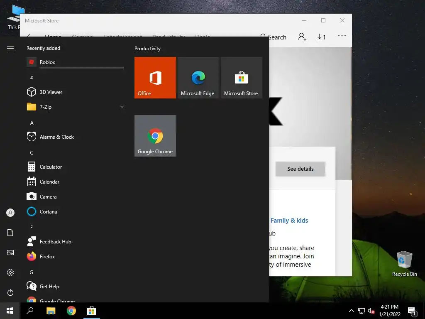This screenshot has height=319, width=425.
Task: Expand the 7-Zip folder chevron
Action: 122,107
